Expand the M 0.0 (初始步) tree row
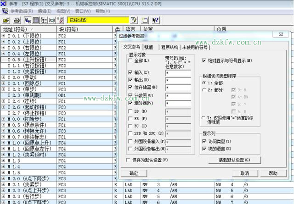The height and width of the screenshot is (204, 294). (x=4, y=119)
